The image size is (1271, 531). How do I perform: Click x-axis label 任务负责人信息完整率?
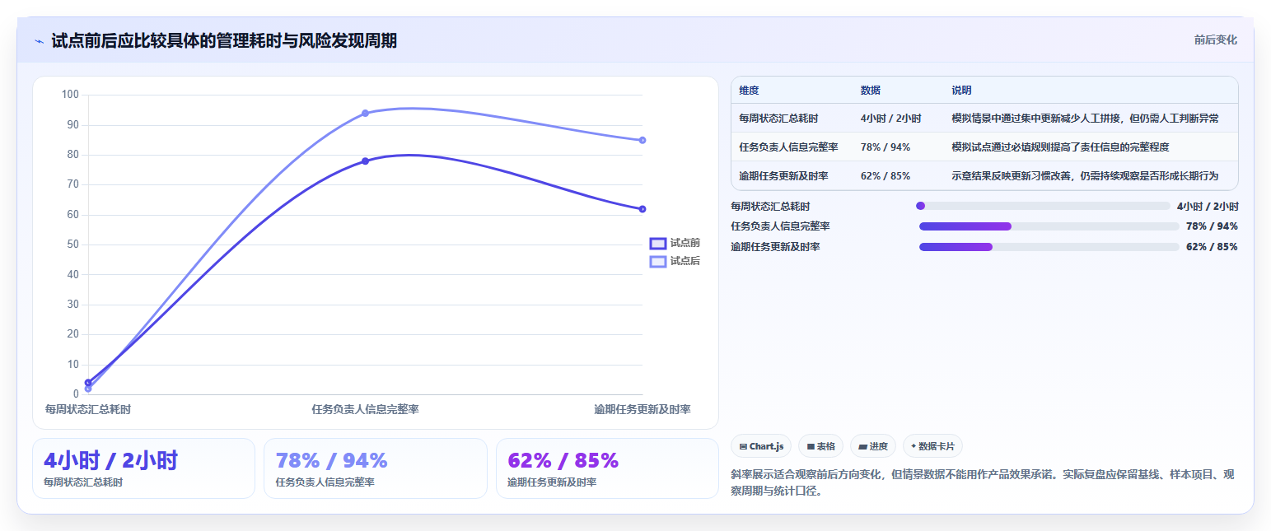point(365,409)
